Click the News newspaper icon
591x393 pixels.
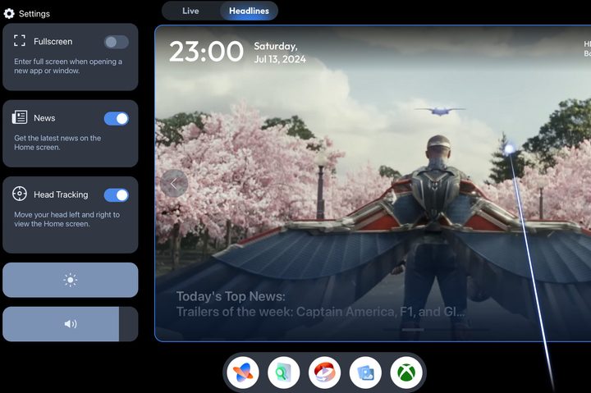pyautogui.click(x=20, y=117)
